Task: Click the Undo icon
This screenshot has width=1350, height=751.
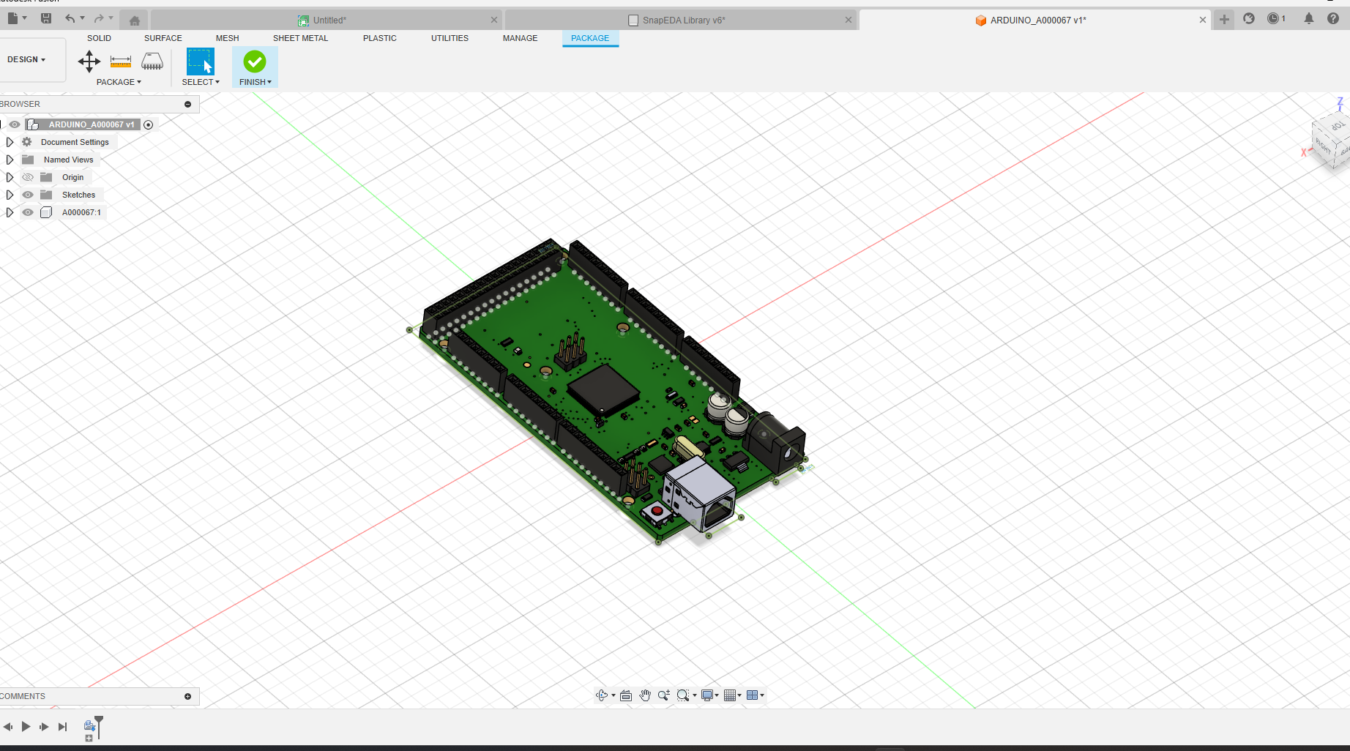Action: click(x=70, y=18)
